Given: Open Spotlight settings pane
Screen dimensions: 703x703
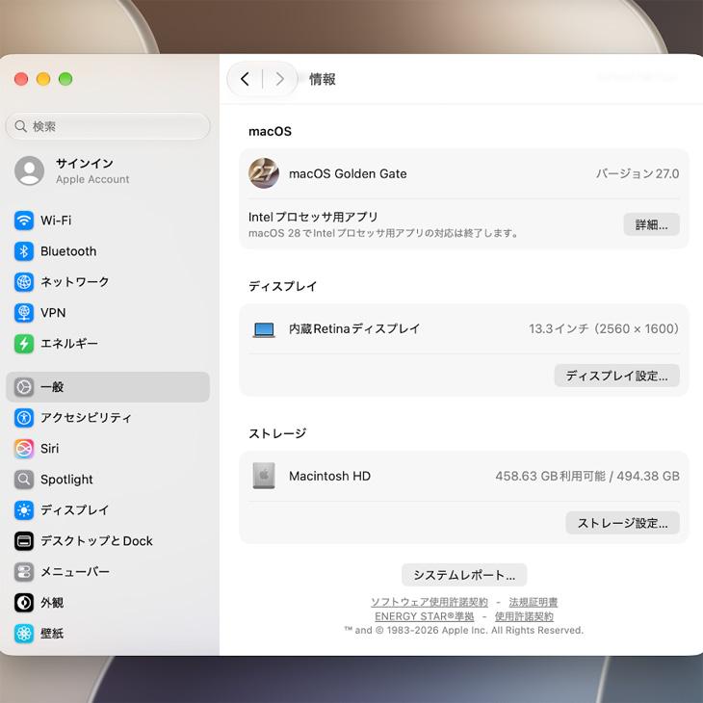Looking at the screenshot, I should 108,480.
